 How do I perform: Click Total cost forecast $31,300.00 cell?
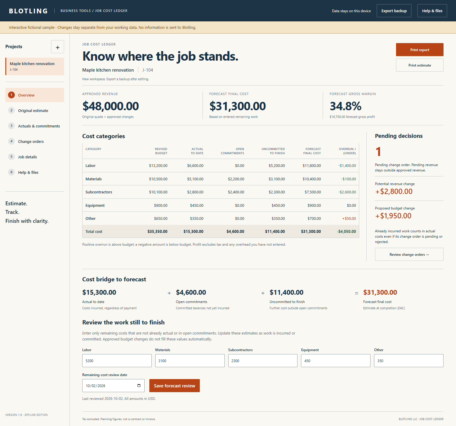[x=311, y=232]
